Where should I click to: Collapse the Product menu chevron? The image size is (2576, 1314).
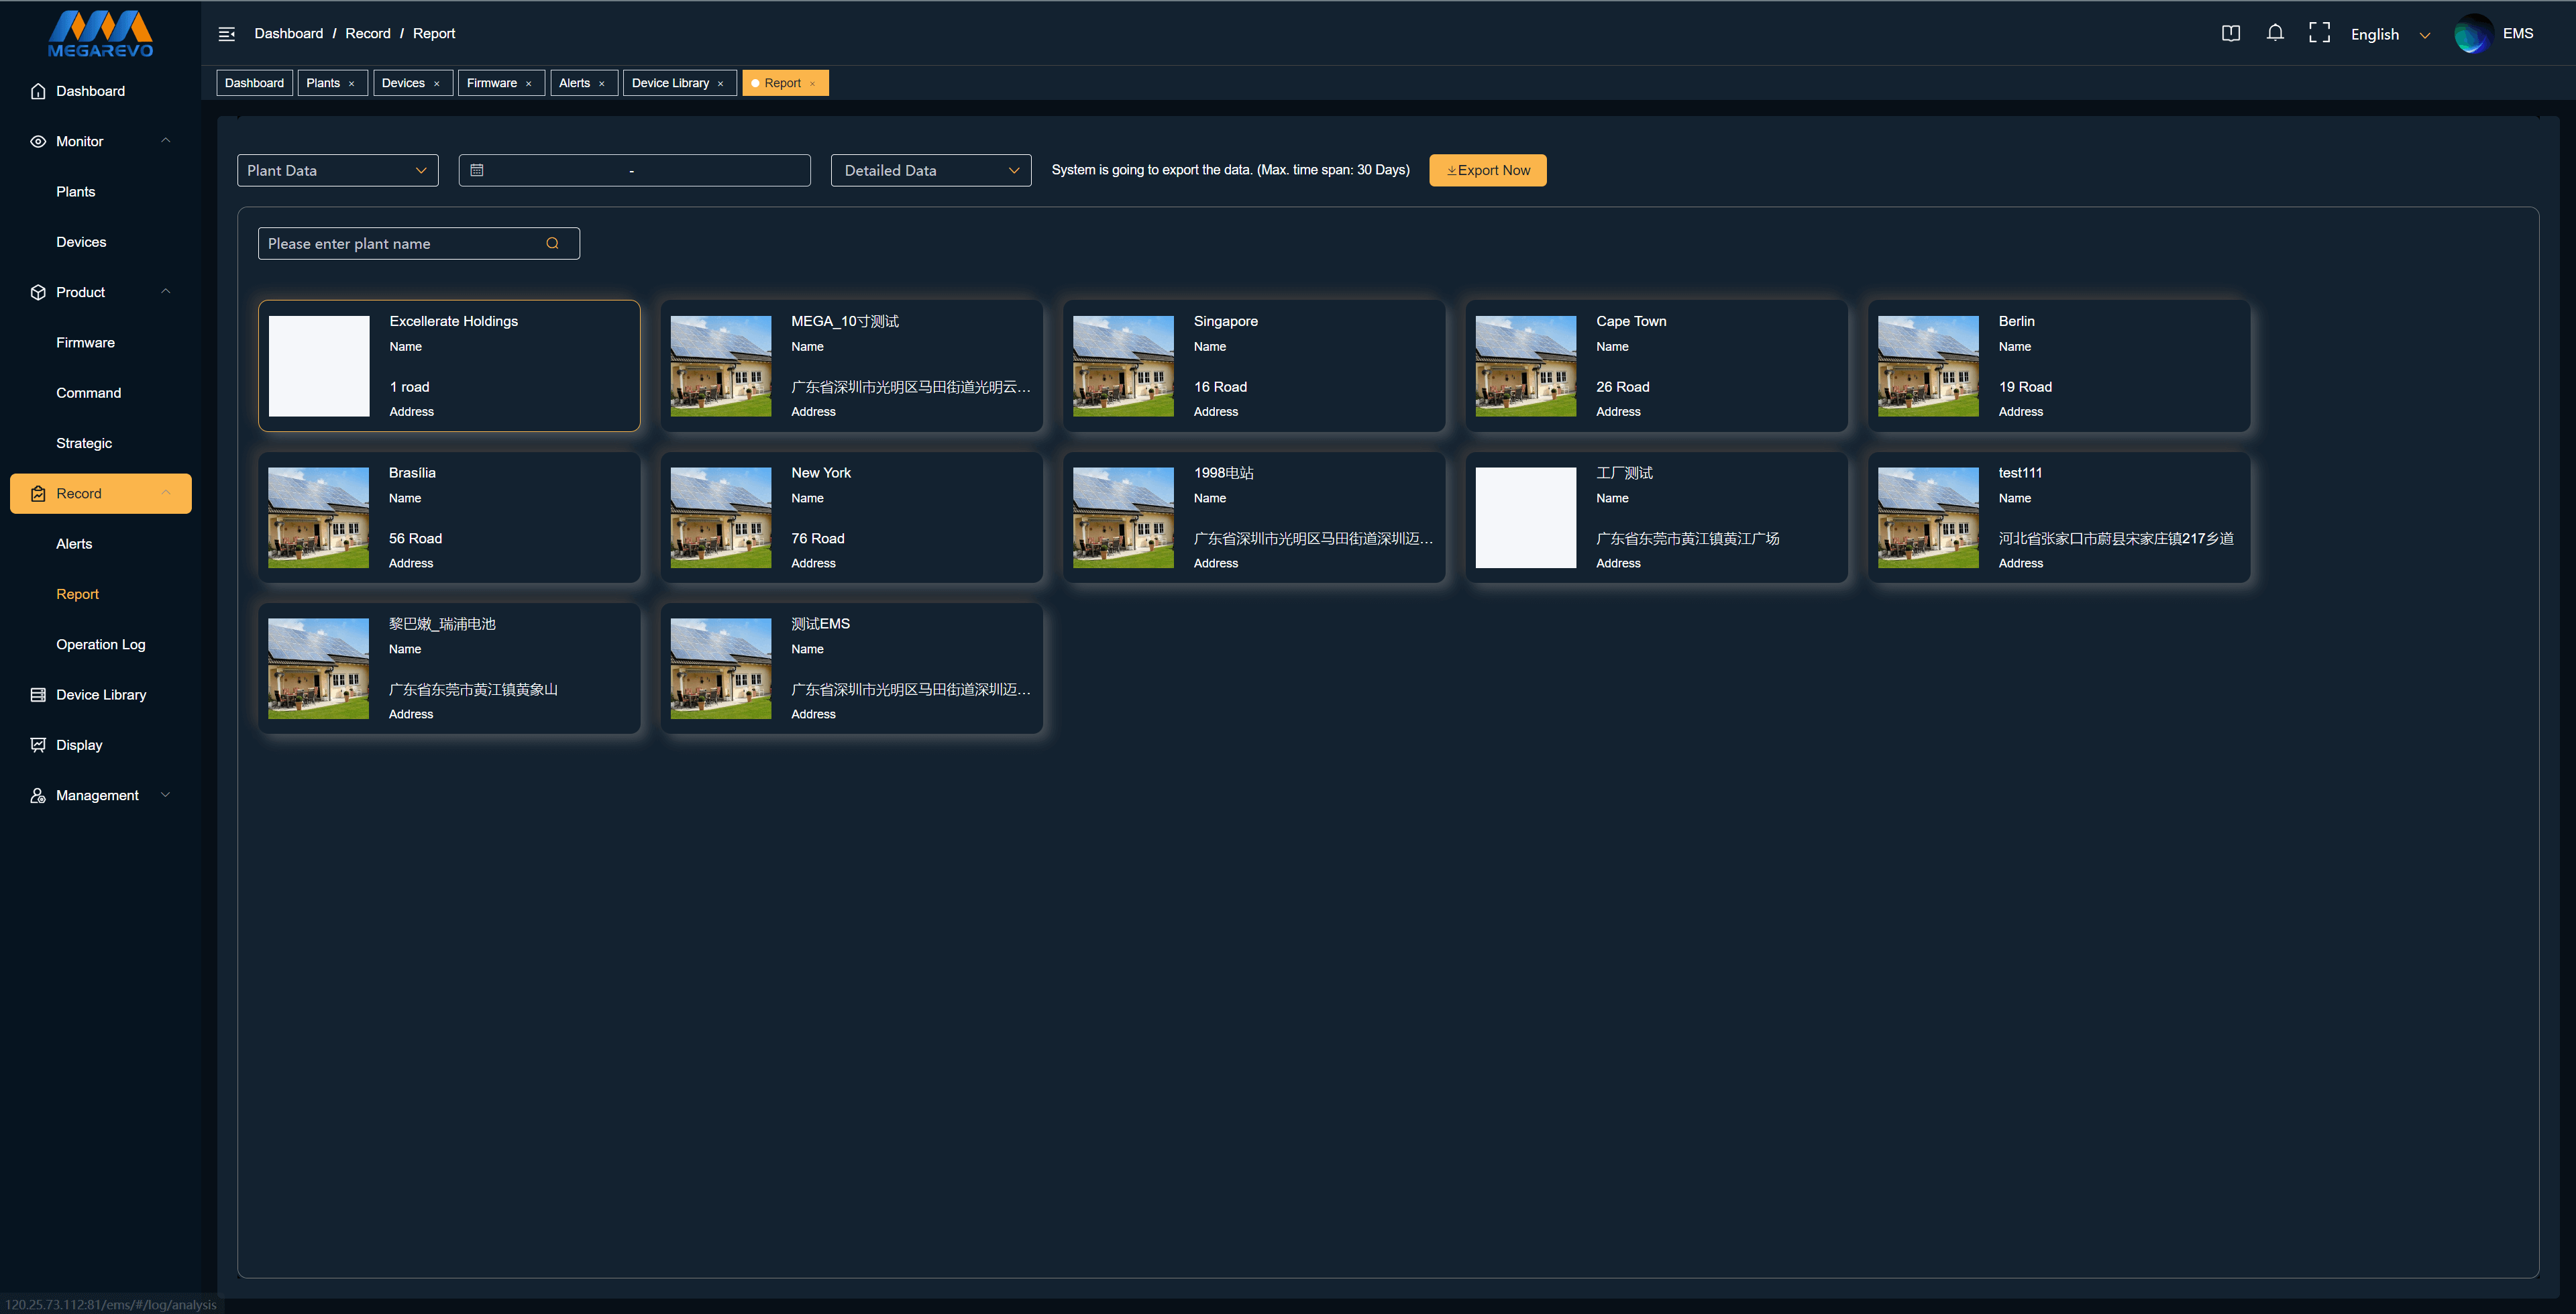pos(166,291)
